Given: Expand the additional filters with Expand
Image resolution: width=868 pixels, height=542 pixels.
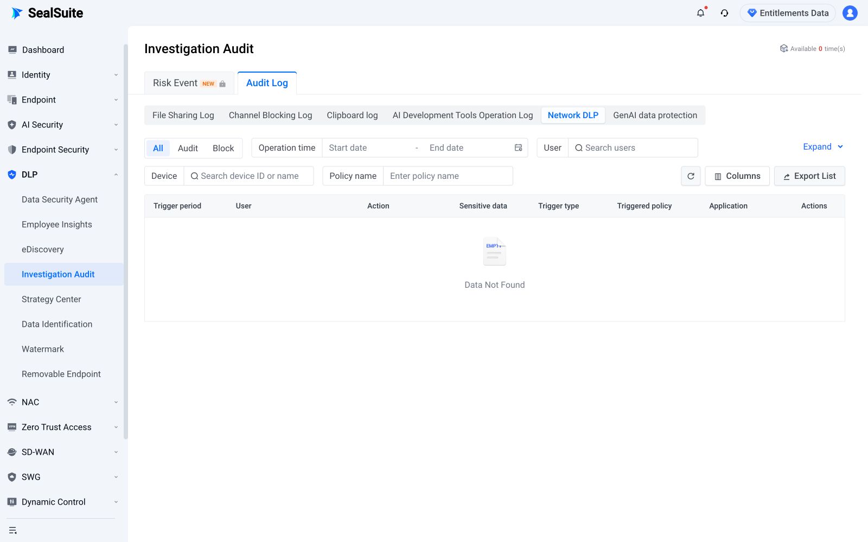Looking at the screenshot, I should 823,147.
